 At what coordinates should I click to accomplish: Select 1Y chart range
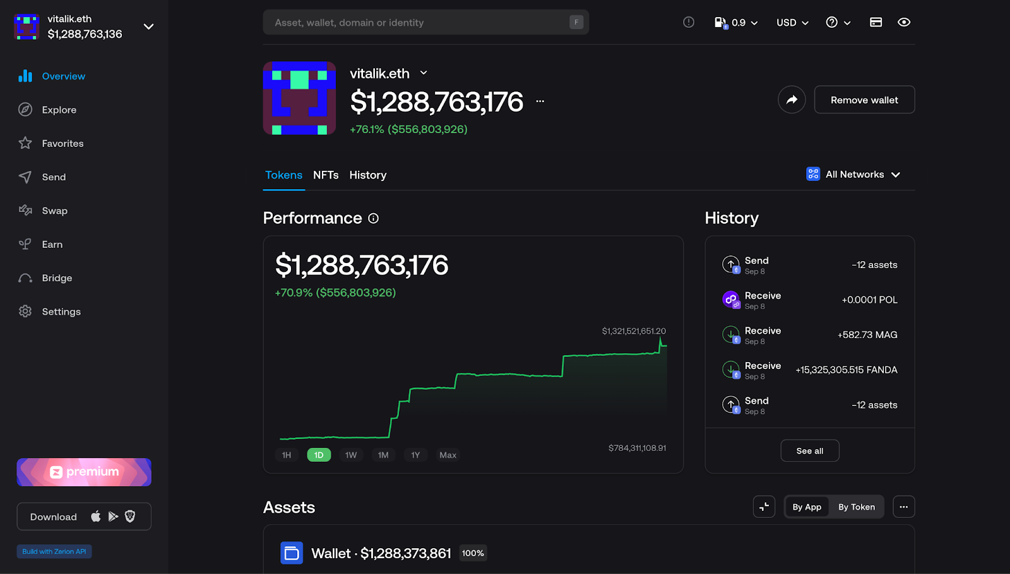click(415, 455)
